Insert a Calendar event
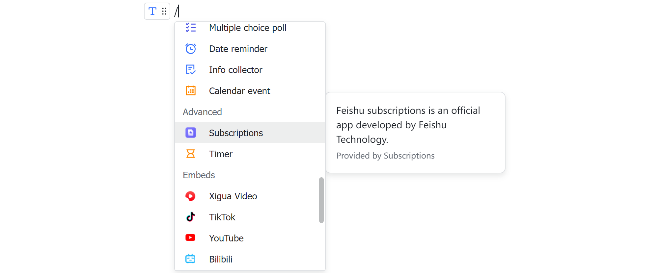The image size is (660, 273). [x=239, y=90]
